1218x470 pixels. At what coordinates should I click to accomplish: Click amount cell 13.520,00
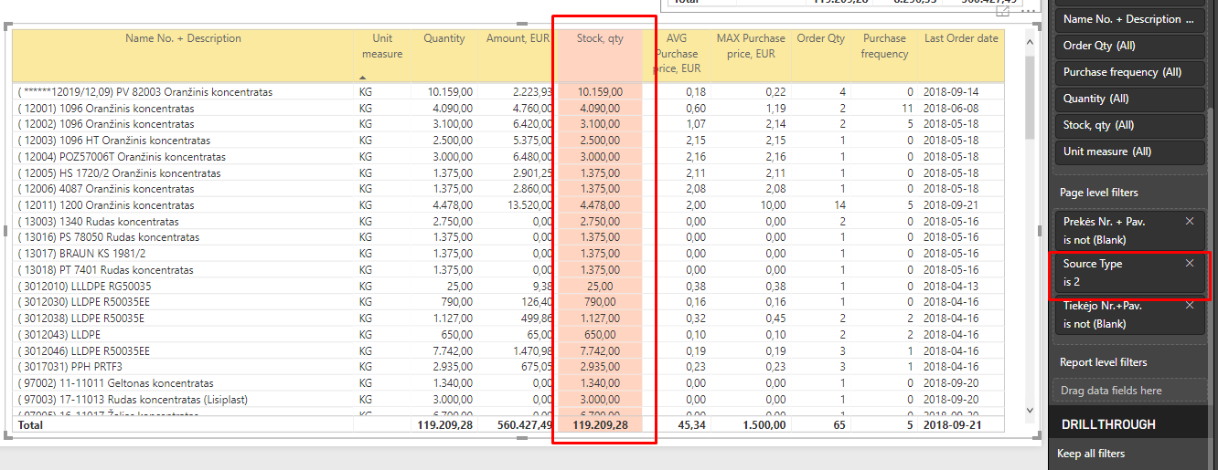pyautogui.click(x=531, y=205)
